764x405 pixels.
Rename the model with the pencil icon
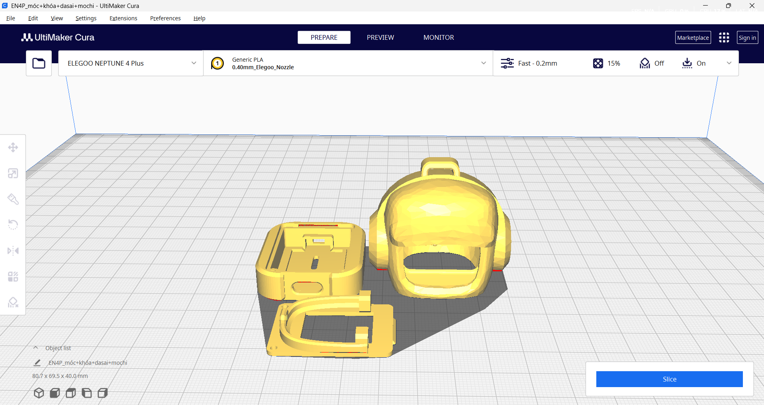click(37, 362)
